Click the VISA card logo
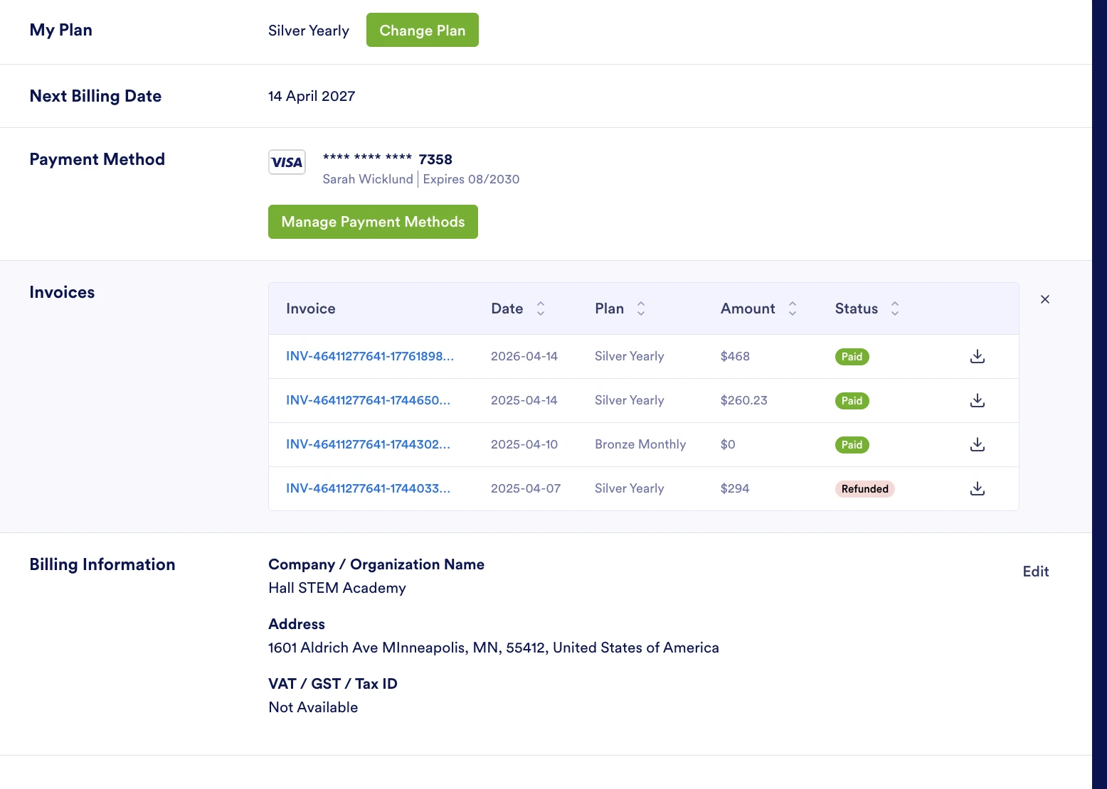The image size is (1107, 789). click(287, 162)
